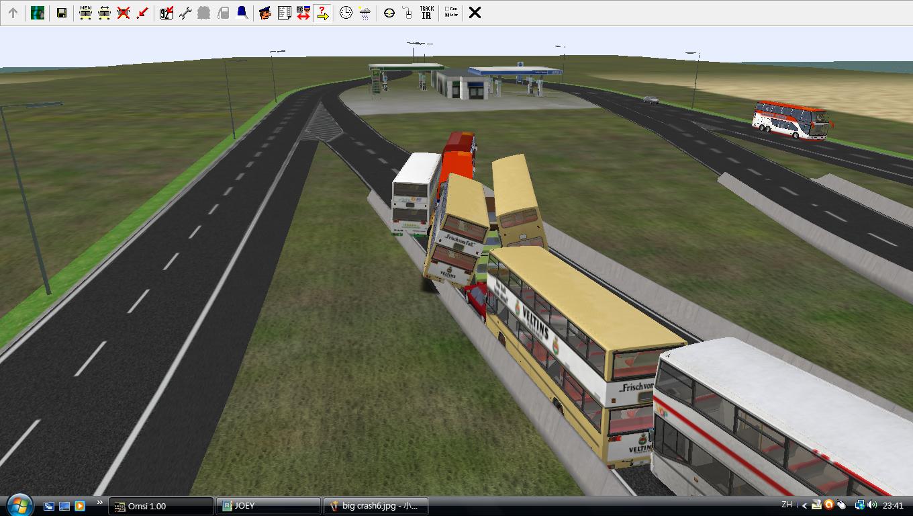This screenshot has height=516, width=913.
Task: Open repair with the wrench icon
Action: pyautogui.click(x=185, y=13)
